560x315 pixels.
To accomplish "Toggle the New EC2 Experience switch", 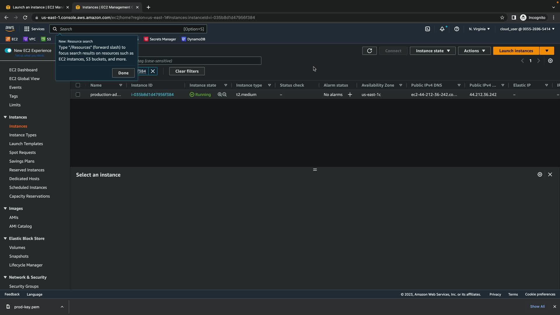I will click(8, 50).
